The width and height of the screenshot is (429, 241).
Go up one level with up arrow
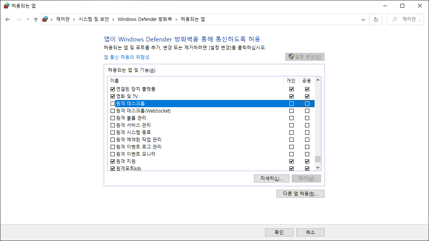pyautogui.click(x=35, y=19)
